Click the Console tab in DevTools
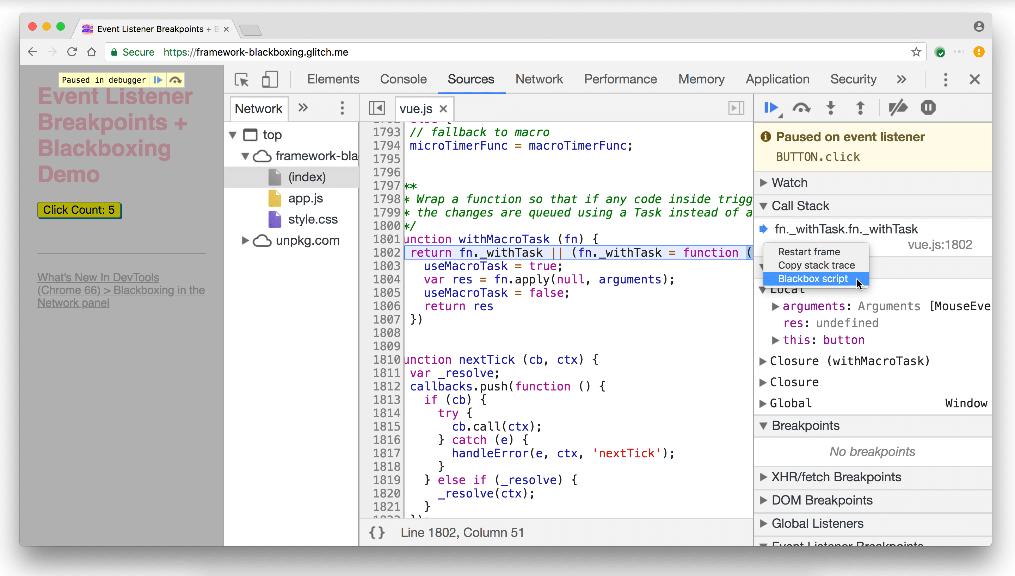Screen dimensions: 1015x576 403,79
